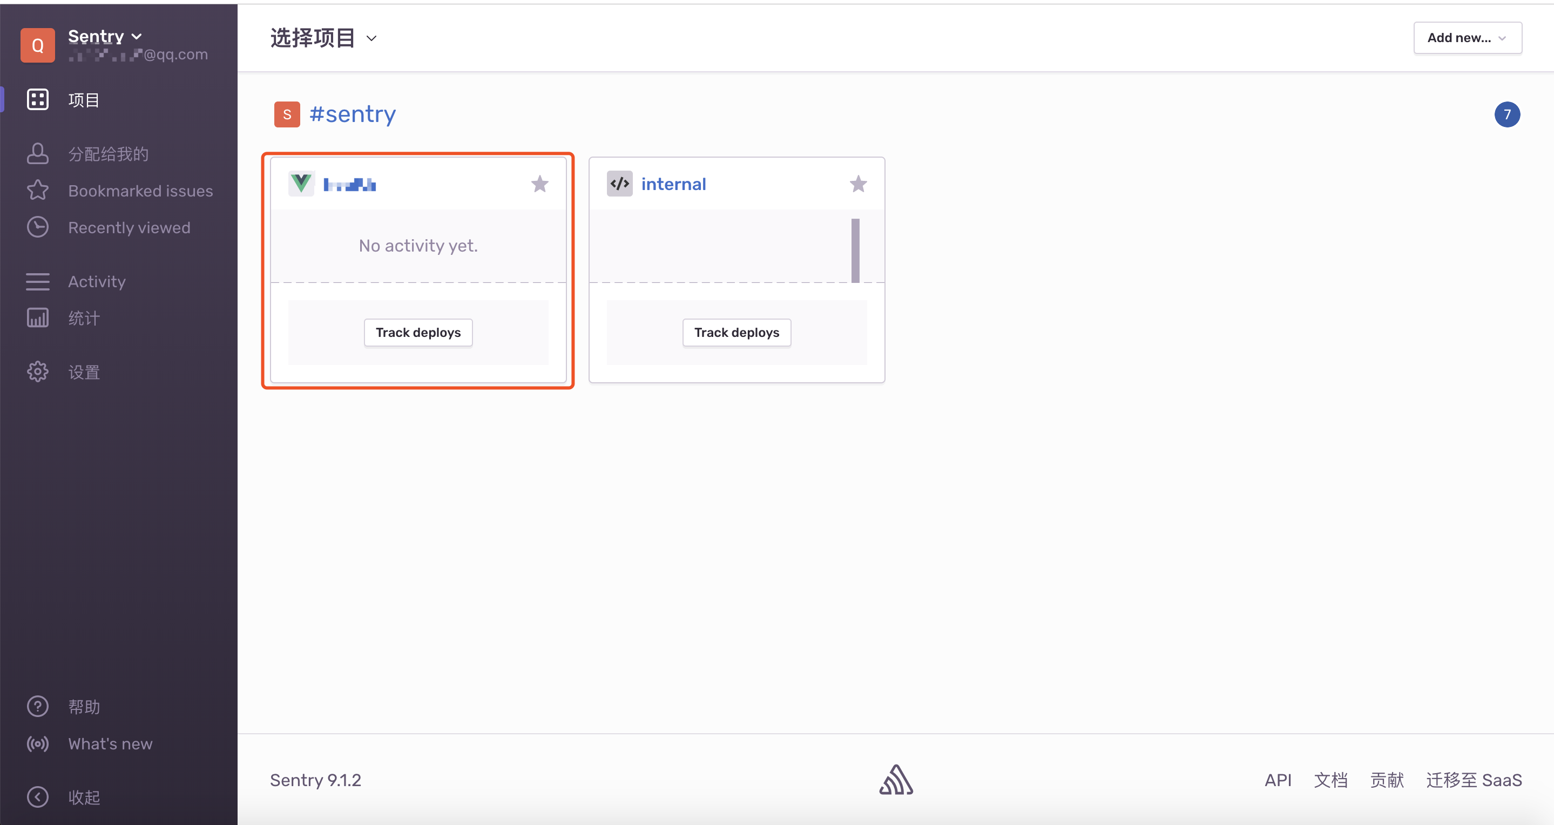Open the settings gear icon in sidebar
Image resolution: width=1554 pixels, height=825 pixels.
point(37,371)
